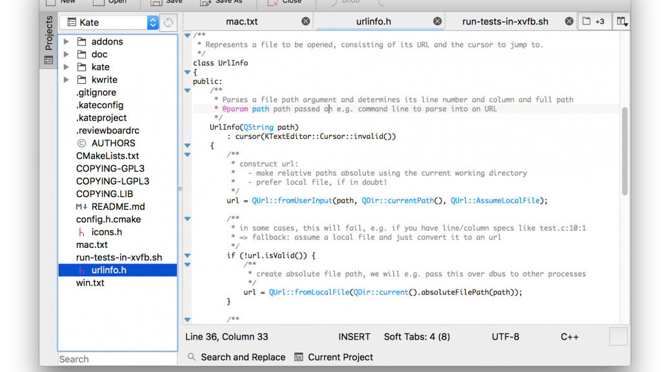Fold the if (!url.isValid()) block
670x372 pixels.
[x=187, y=256]
